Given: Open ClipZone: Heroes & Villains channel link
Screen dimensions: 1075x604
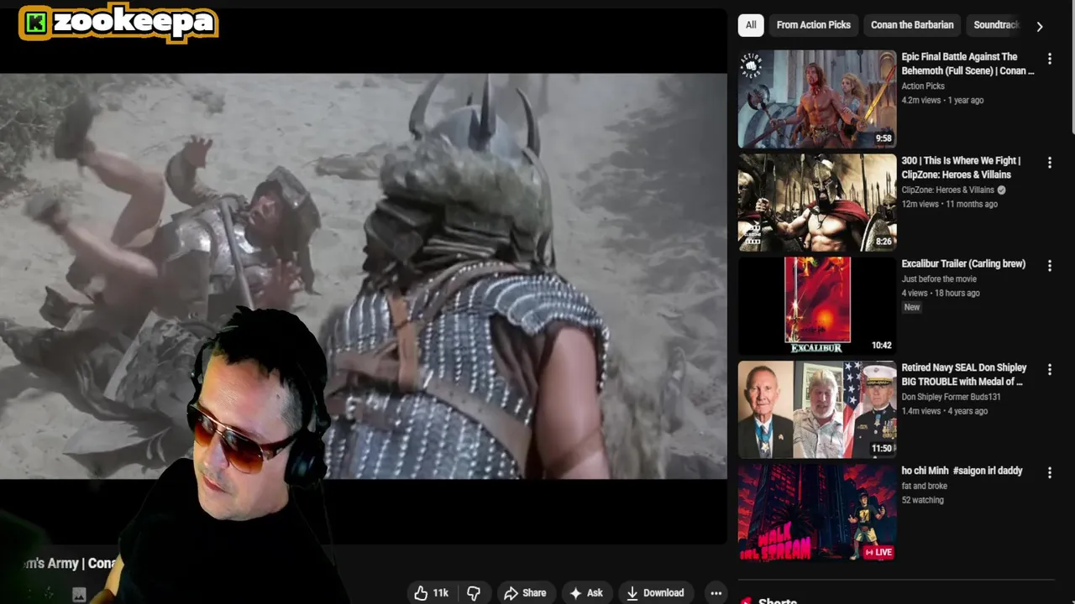Looking at the screenshot, I should 947,190.
